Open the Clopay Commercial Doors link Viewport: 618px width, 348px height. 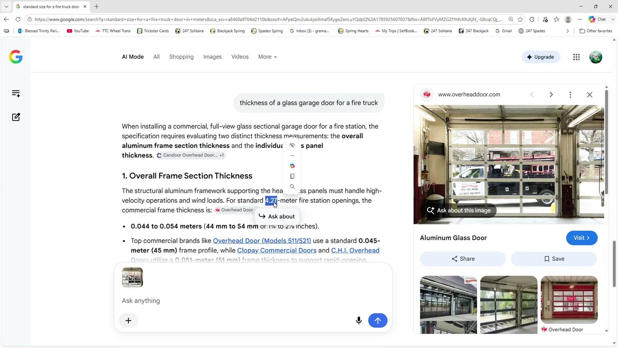coord(277,250)
